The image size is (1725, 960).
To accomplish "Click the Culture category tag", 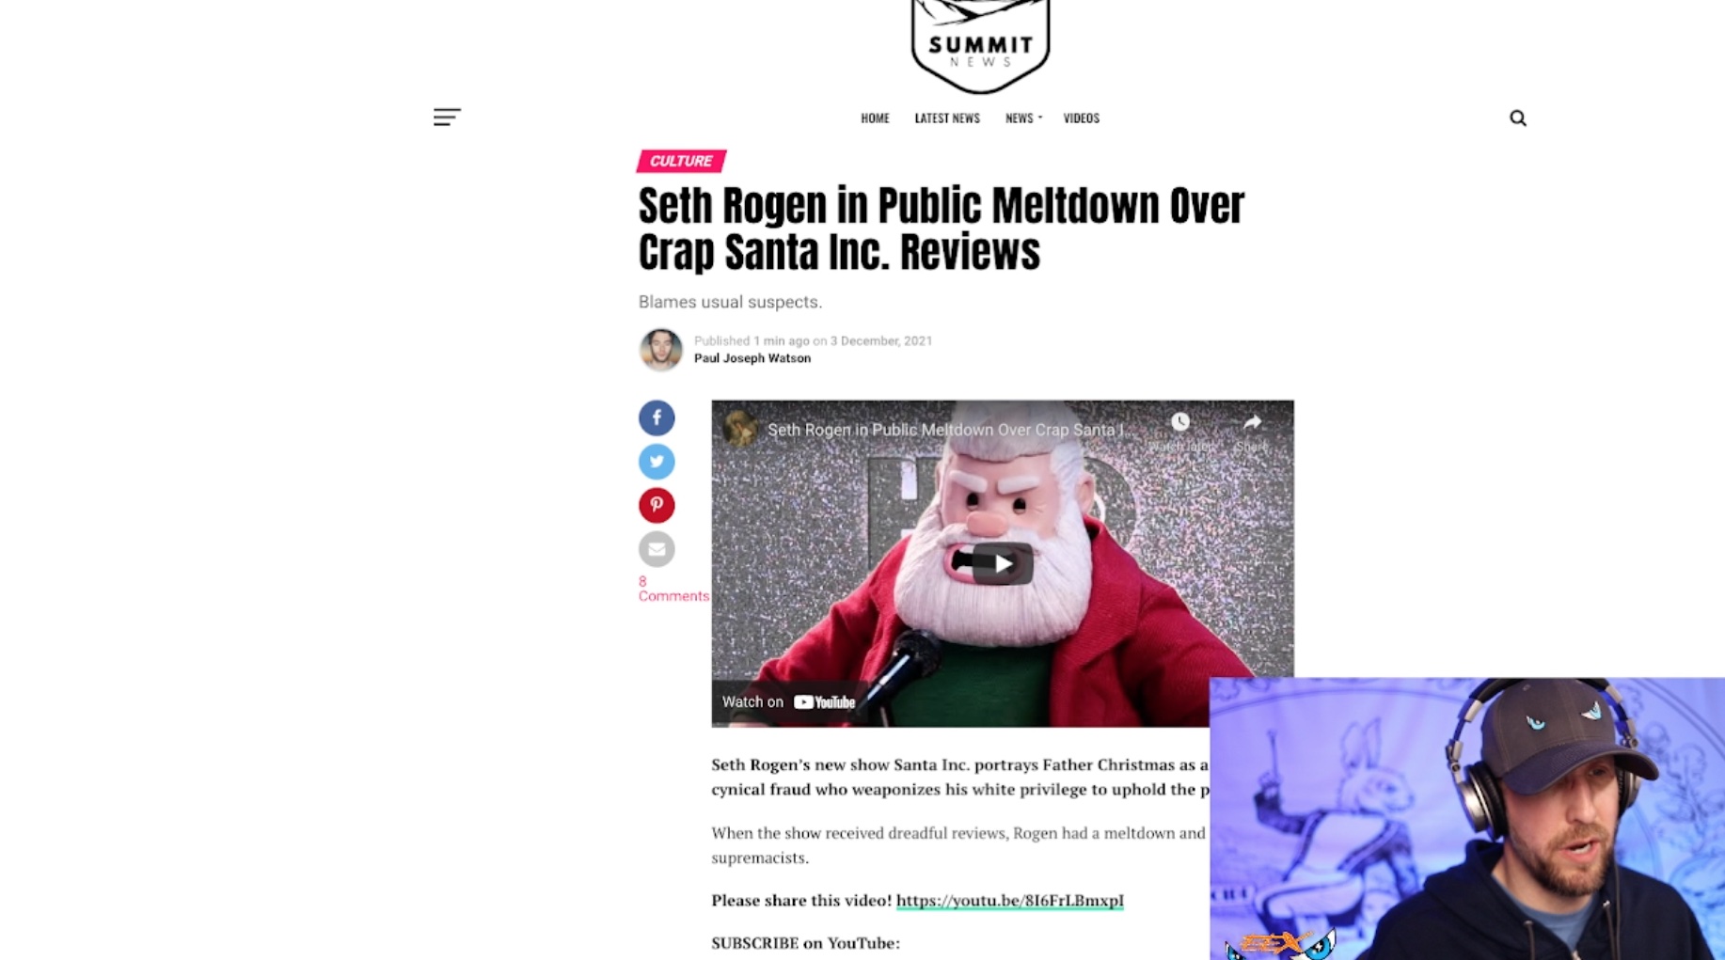I will pyautogui.click(x=681, y=161).
